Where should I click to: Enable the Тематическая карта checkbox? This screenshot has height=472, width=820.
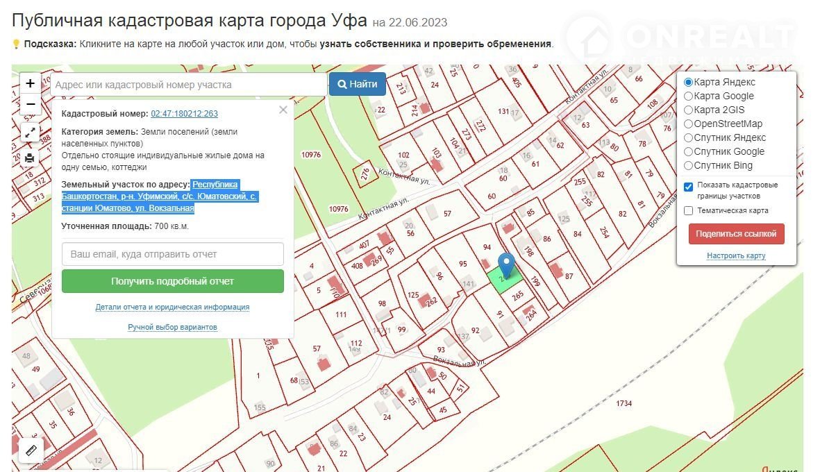tap(688, 210)
